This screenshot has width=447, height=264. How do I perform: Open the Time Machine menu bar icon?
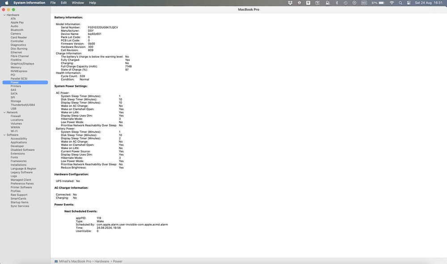[x=345, y=3]
